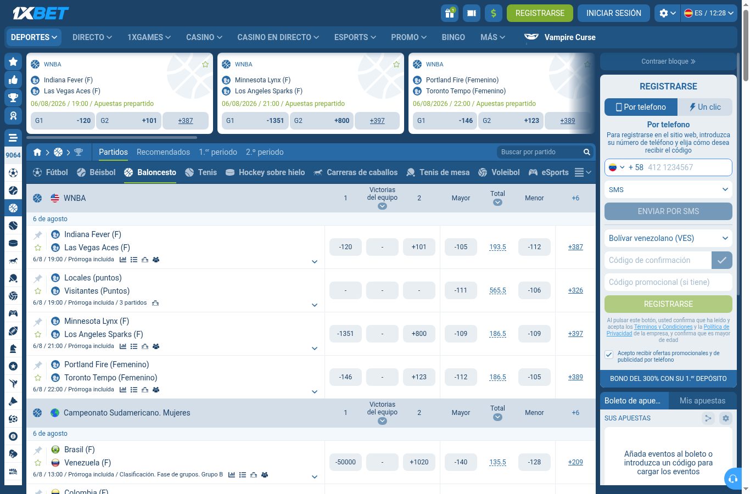Image resolution: width=750 pixels, height=494 pixels.
Task: Select the horse racing sidebar icon
Action: click(13, 261)
